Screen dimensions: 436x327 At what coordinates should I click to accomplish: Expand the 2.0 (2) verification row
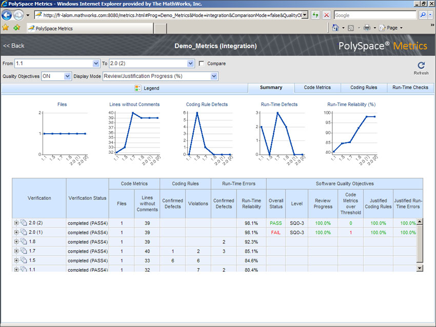click(16, 223)
